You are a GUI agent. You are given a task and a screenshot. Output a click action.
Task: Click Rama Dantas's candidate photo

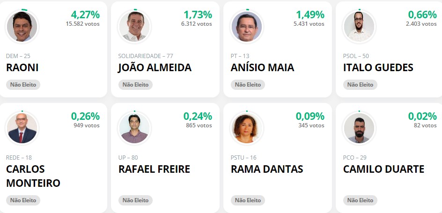pyautogui.click(x=247, y=128)
